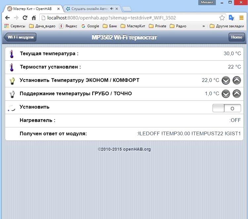Click Нагреватель : label
248x219 pixels.
[37, 120]
